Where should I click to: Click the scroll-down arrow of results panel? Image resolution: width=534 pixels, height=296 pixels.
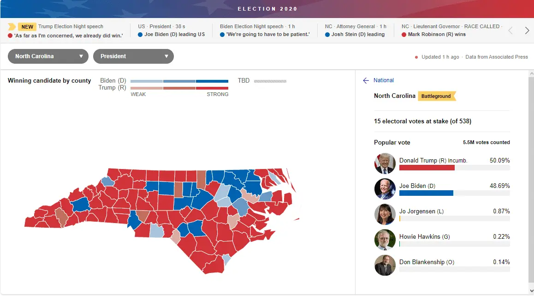point(531,290)
